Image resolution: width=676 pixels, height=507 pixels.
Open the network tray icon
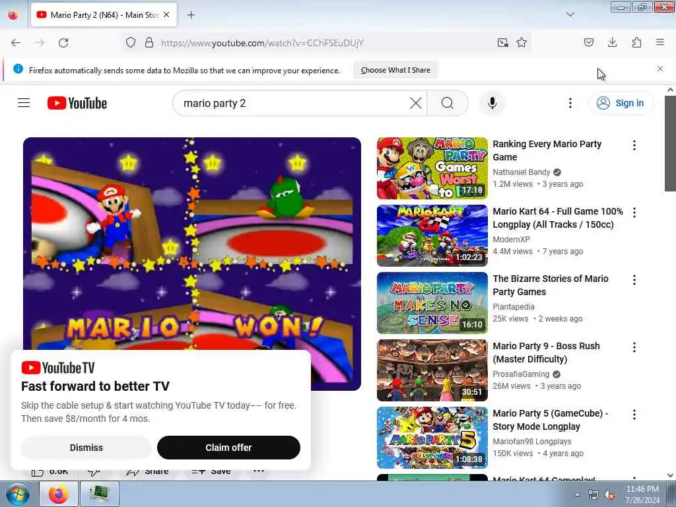(x=593, y=495)
